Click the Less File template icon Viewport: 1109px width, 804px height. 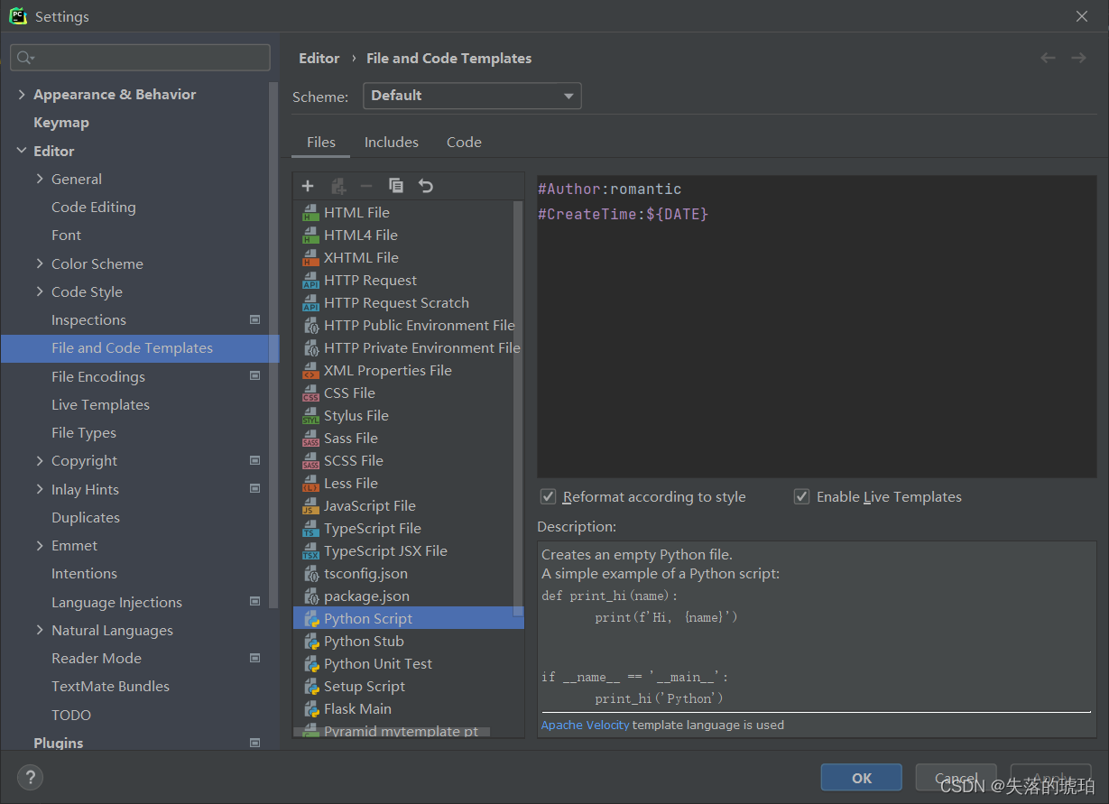(310, 484)
